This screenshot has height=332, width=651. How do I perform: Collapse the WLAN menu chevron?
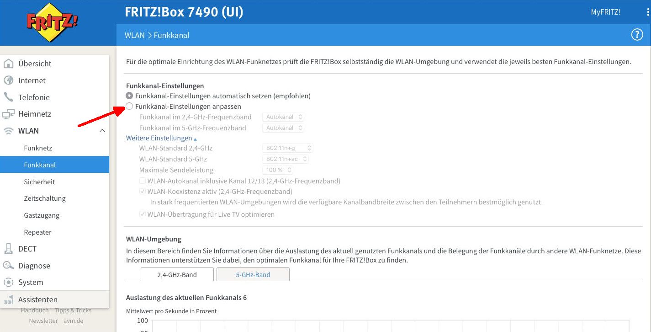click(x=102, y=131)
